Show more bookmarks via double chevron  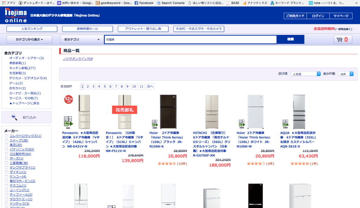[x=356, y=3]
